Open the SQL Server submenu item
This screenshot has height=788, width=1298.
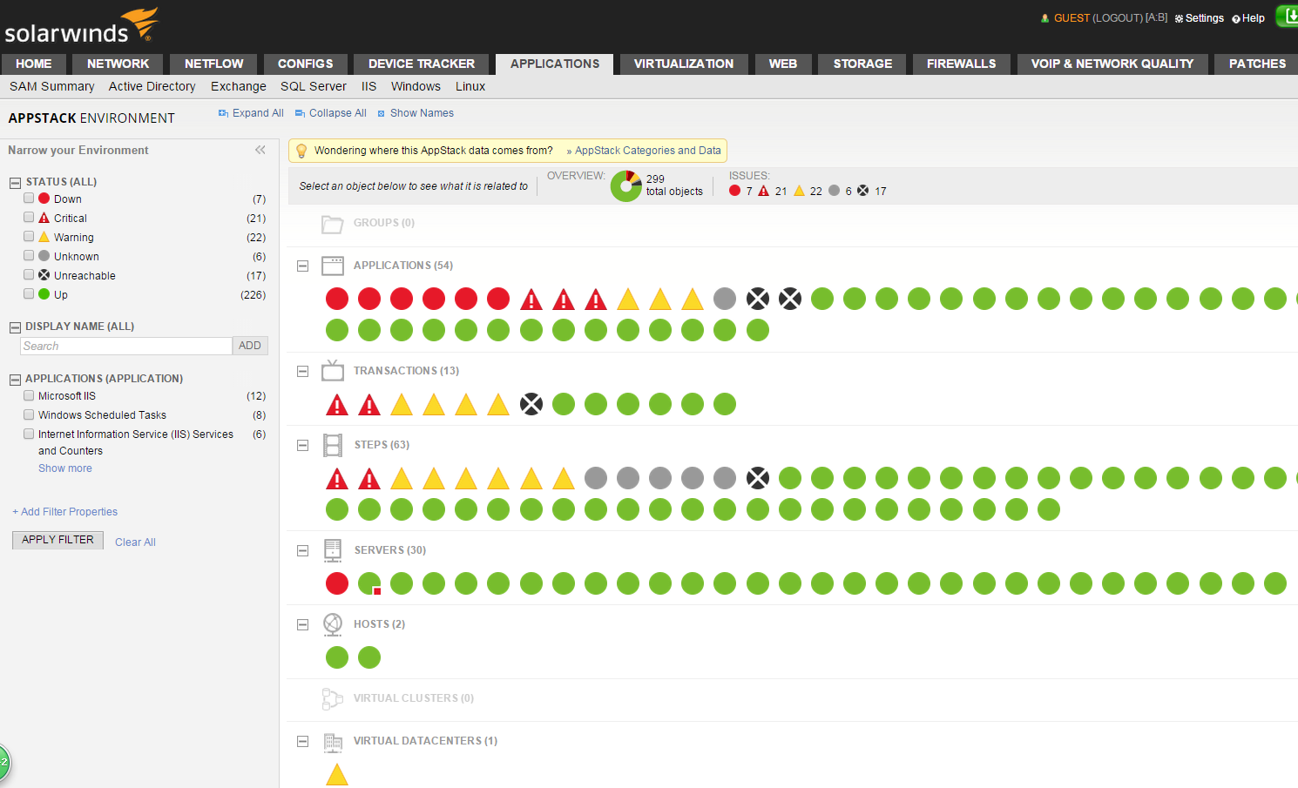pos(314,86)
